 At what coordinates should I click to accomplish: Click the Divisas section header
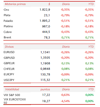tap(9, 47)
